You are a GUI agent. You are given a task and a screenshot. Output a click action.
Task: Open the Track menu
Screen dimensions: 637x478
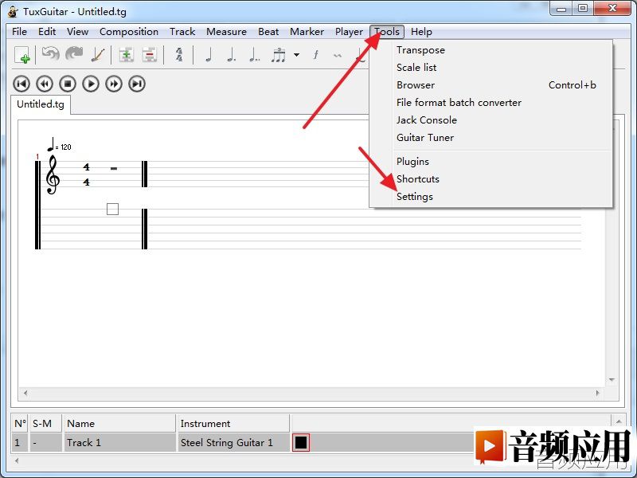(x=182, y=32)
